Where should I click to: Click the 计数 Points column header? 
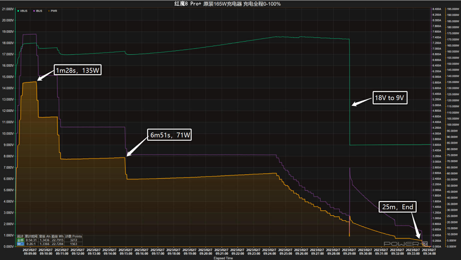click(73, 236)
